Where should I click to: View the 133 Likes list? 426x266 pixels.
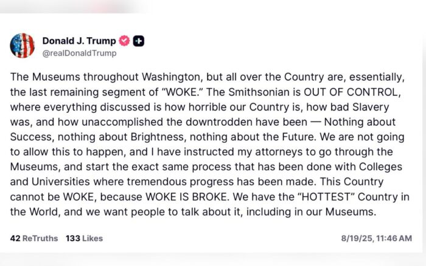pos(85,238)
